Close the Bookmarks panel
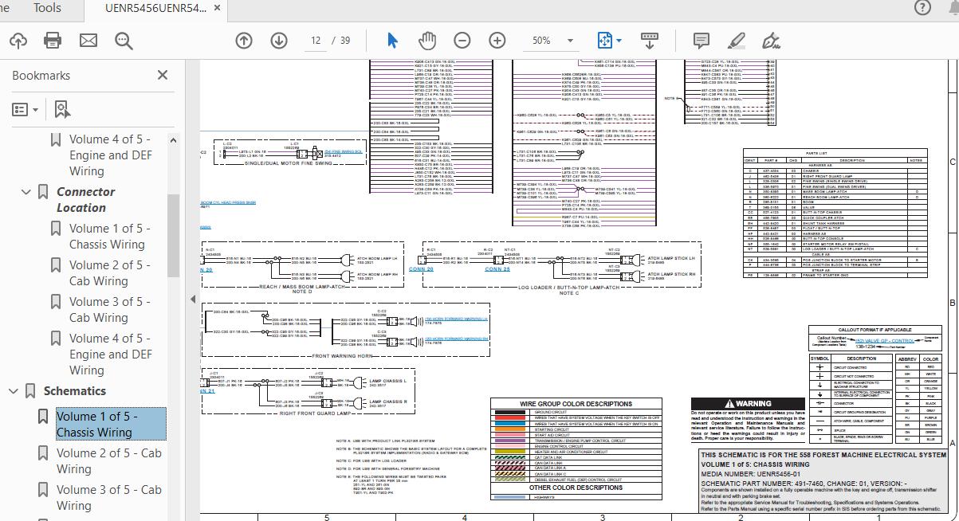The image size is (959, 521). (163, 75)
